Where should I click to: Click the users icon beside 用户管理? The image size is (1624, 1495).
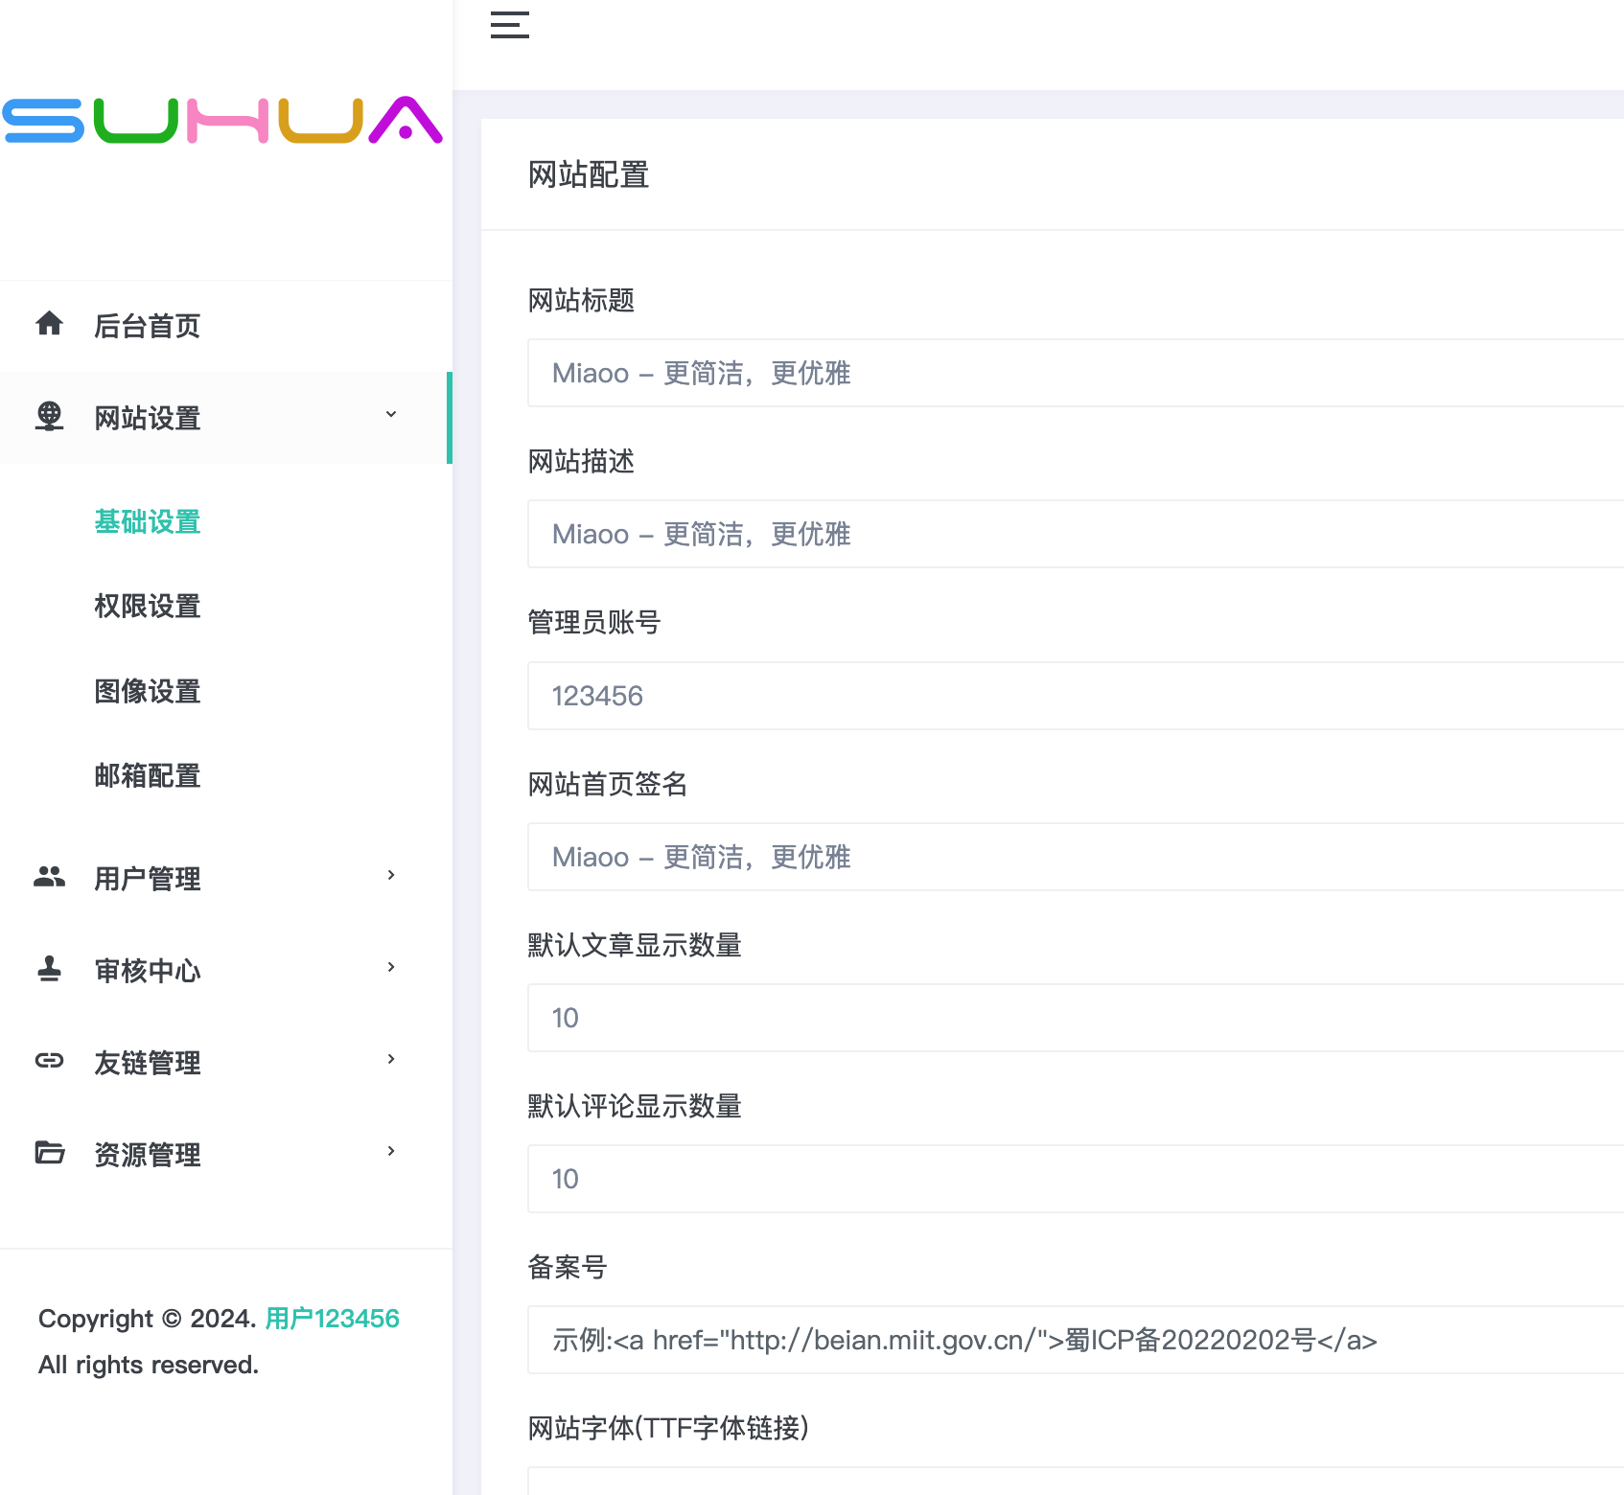tap(50, 876)
